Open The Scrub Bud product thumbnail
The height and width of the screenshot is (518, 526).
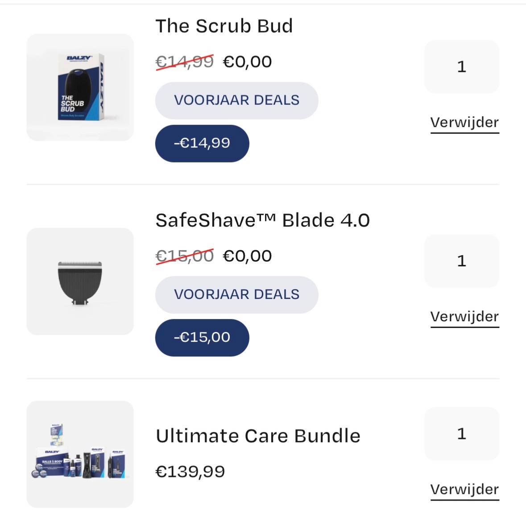[80, 87]
